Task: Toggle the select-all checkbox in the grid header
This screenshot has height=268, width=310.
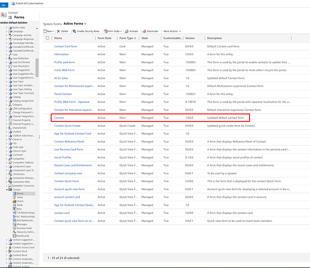Action: coord(47,38)
